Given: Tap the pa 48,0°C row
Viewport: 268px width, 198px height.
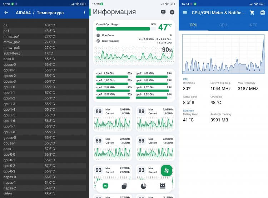Looking at the screenshot, I should 44,25.
